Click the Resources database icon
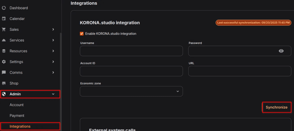294x131 pixels. point(4,51)
